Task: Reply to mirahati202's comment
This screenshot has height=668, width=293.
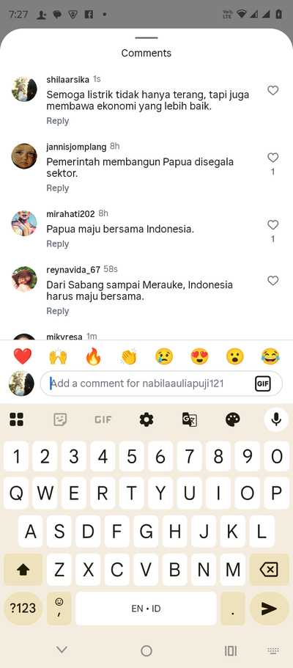Action: click(57, 243)
